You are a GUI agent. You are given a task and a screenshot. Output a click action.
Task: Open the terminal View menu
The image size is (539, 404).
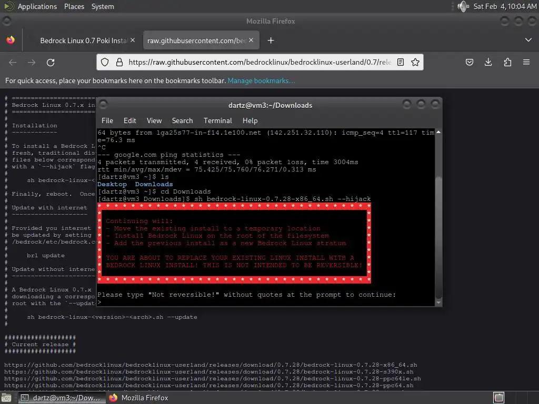coord(154,120)
